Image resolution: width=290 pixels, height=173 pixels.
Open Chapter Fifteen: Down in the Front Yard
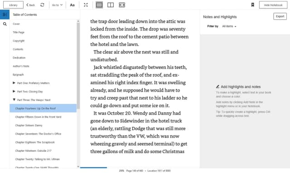38,117
